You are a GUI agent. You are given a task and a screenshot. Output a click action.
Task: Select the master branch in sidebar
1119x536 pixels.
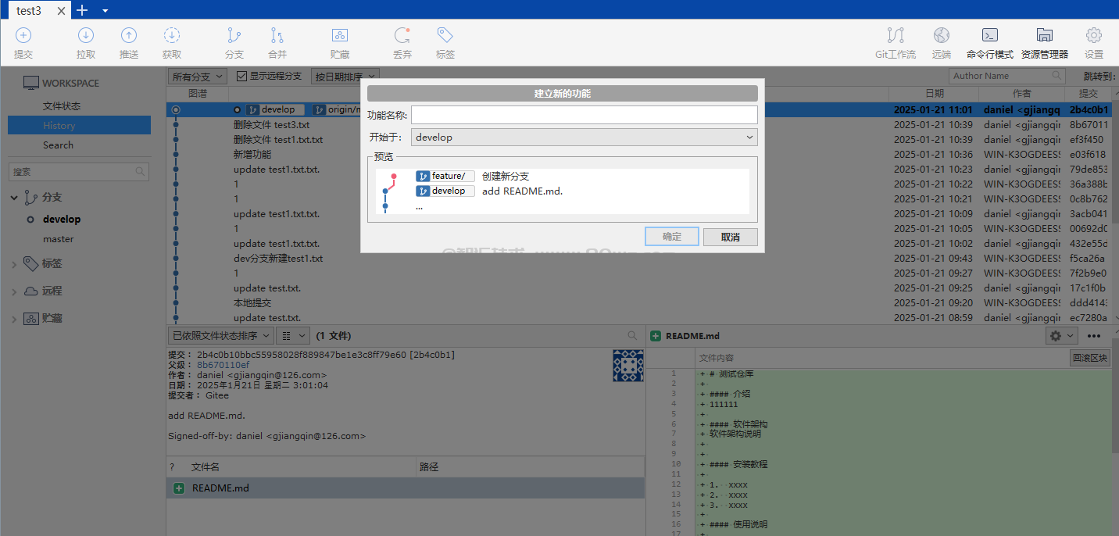tap(59, 239)
